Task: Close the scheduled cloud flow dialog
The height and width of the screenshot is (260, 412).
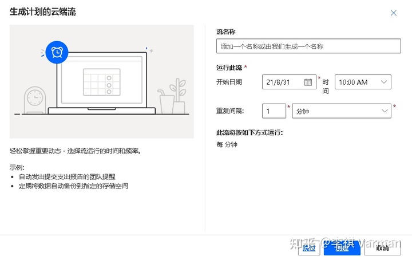Action: (393, 13)
